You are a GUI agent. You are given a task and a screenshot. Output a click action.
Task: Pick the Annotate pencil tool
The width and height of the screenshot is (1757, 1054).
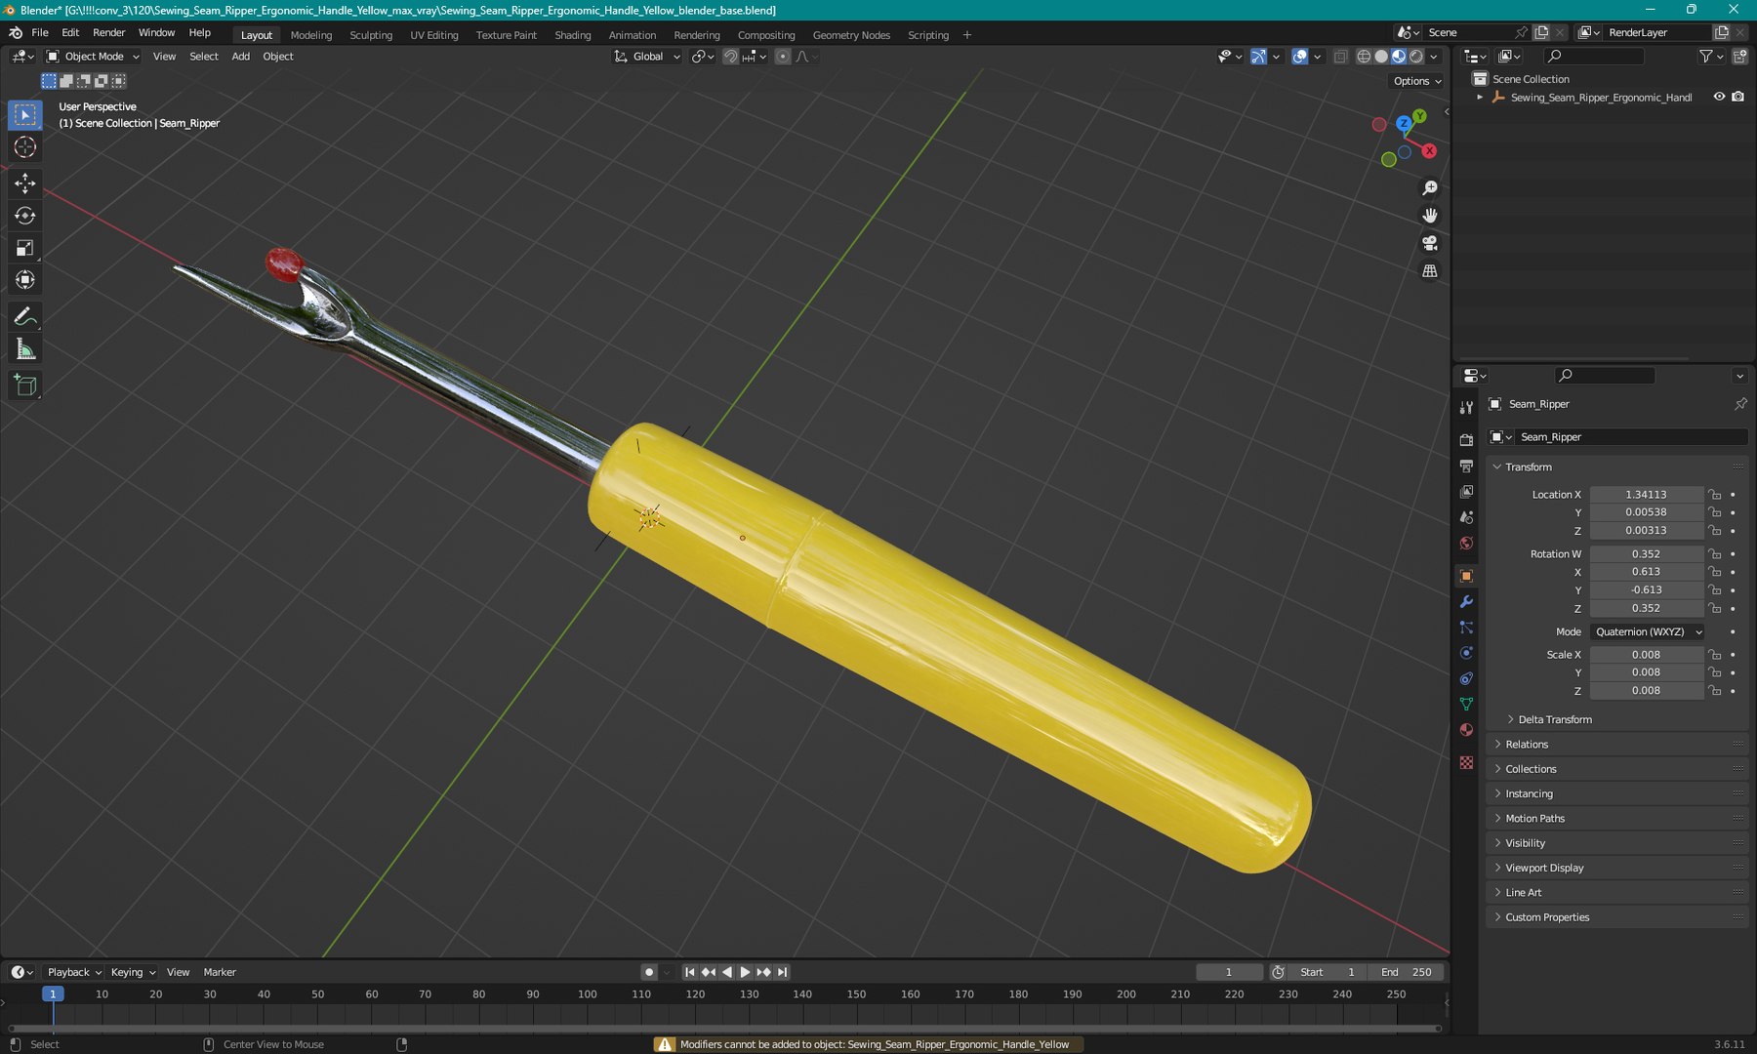(25, 316)
